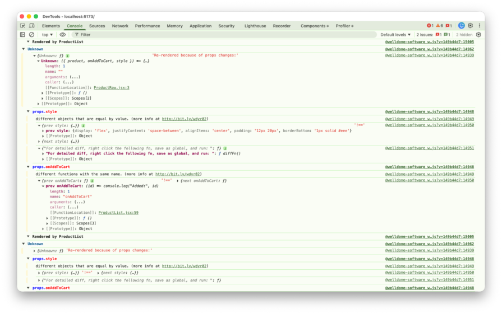Screen dimensions: 502x314
Task: Collapse the first props.style group
Action: pos(28,111)
